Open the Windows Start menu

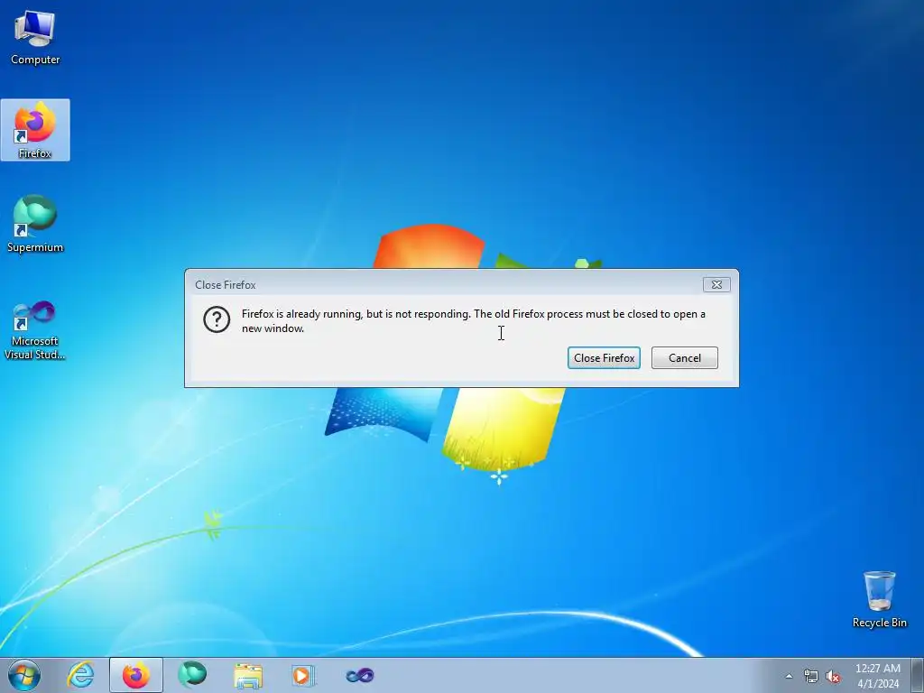pyautogui.click(x=24, y=675)
